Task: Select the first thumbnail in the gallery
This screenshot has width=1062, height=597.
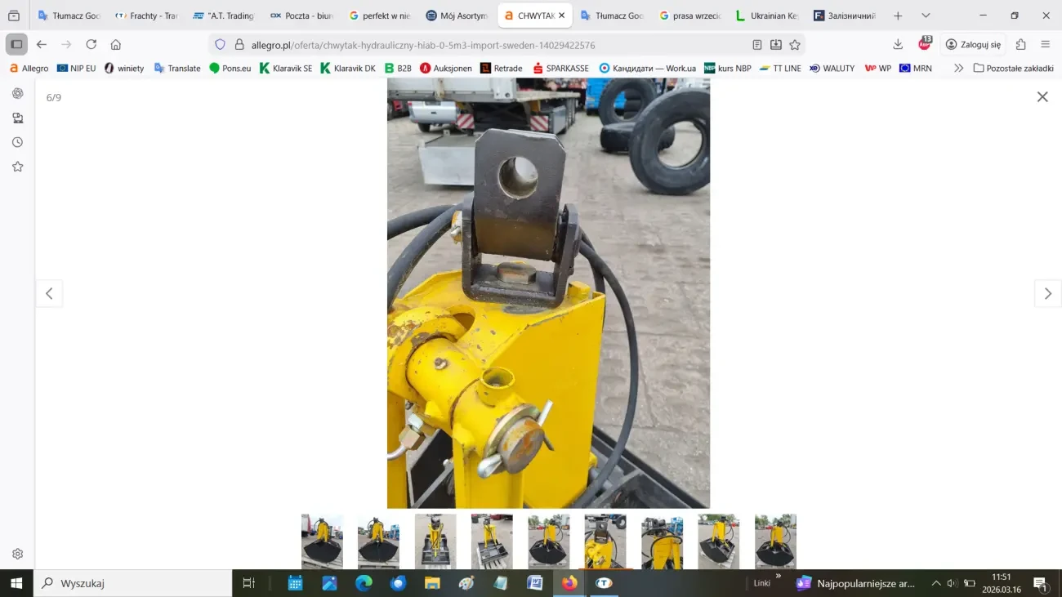Action: [322, 541]
